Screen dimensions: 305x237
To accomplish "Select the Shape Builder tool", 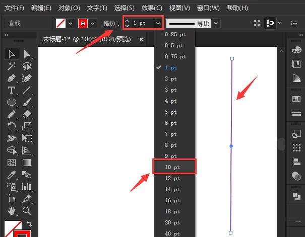I will point(12,150).
